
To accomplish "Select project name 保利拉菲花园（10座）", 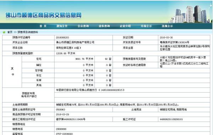I will point(69,48).
